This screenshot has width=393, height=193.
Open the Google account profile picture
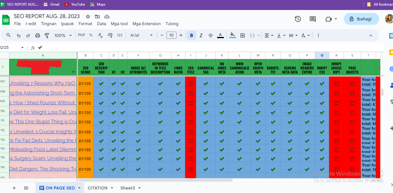tap(389, 19)
